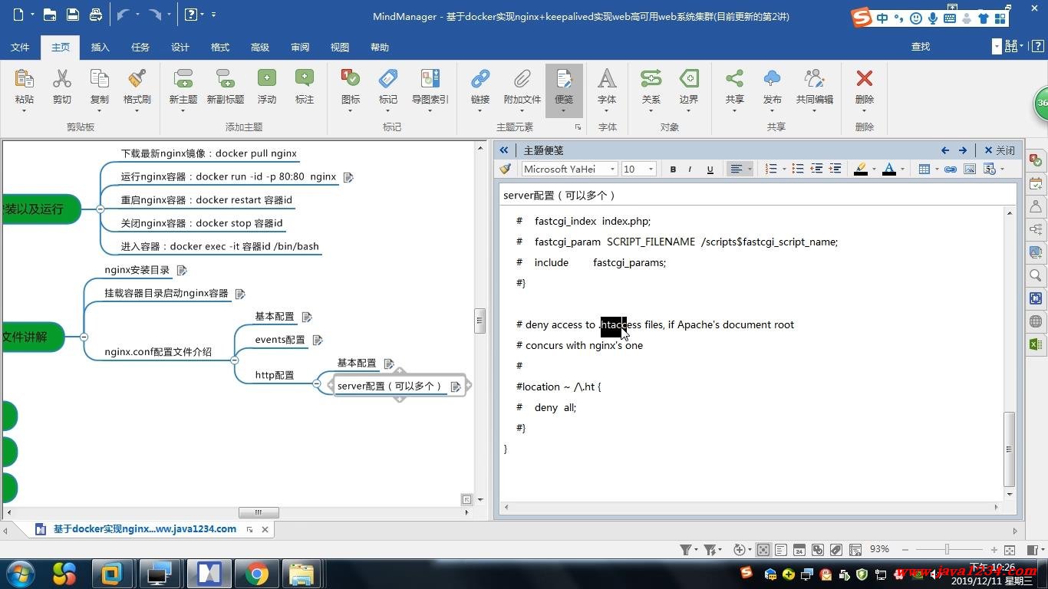Go to previous topic note arrow
The width and height of the screenshot is (1048, 589).
tap(945, 150)
